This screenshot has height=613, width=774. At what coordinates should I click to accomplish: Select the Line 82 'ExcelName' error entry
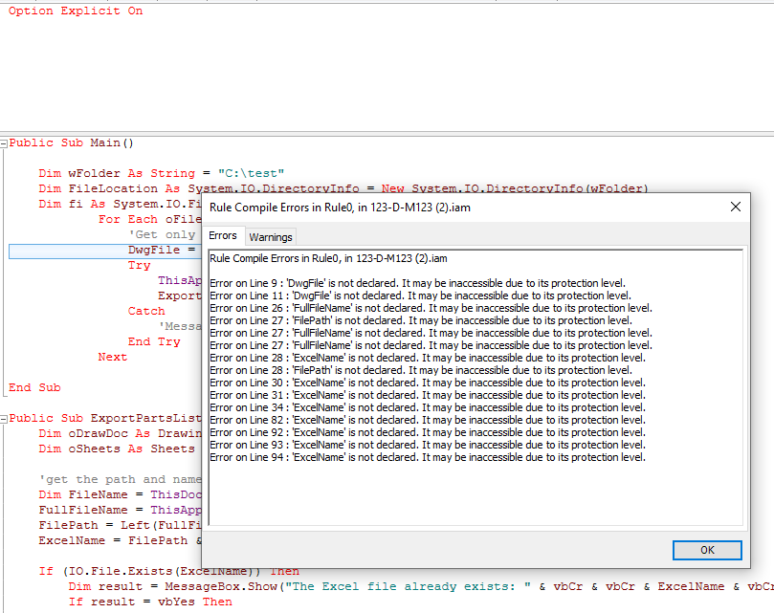click(428, 420)
